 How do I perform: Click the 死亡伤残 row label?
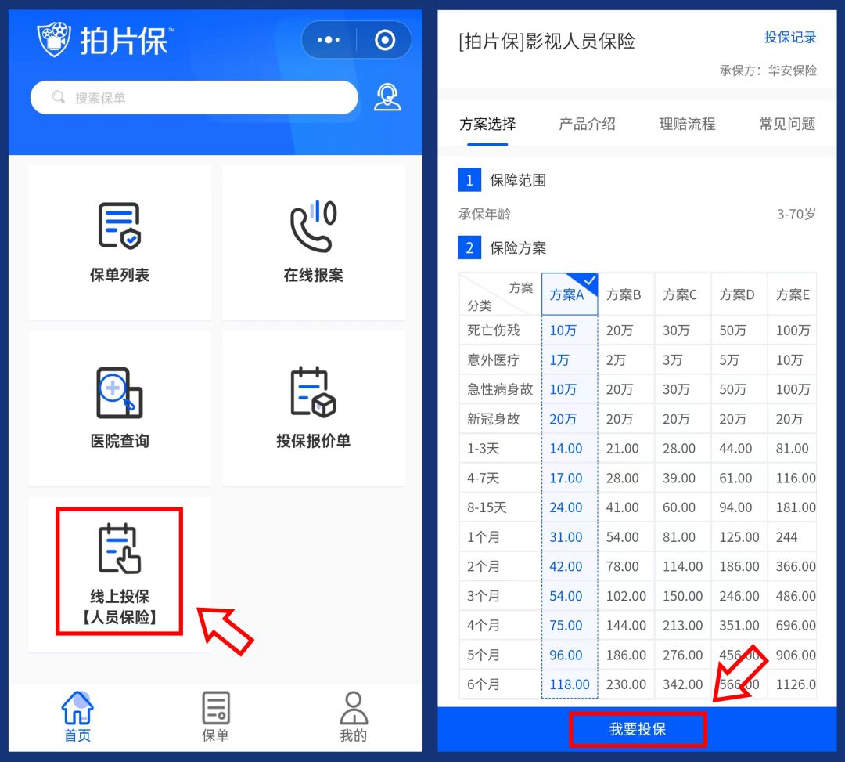coord(493,330)
